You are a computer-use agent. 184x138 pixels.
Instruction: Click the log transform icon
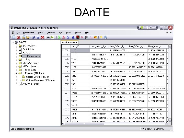pos(48,37)
